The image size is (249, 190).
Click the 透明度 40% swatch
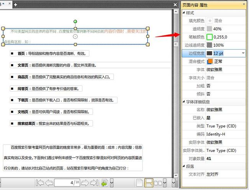[x=209, y=29]
